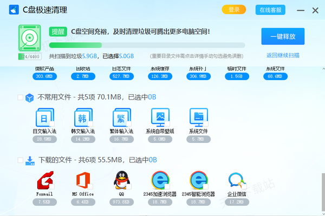Viewport: 325px width, 216px height.
Task: Click the 527.7MB size pill
Action: (121, 76)
